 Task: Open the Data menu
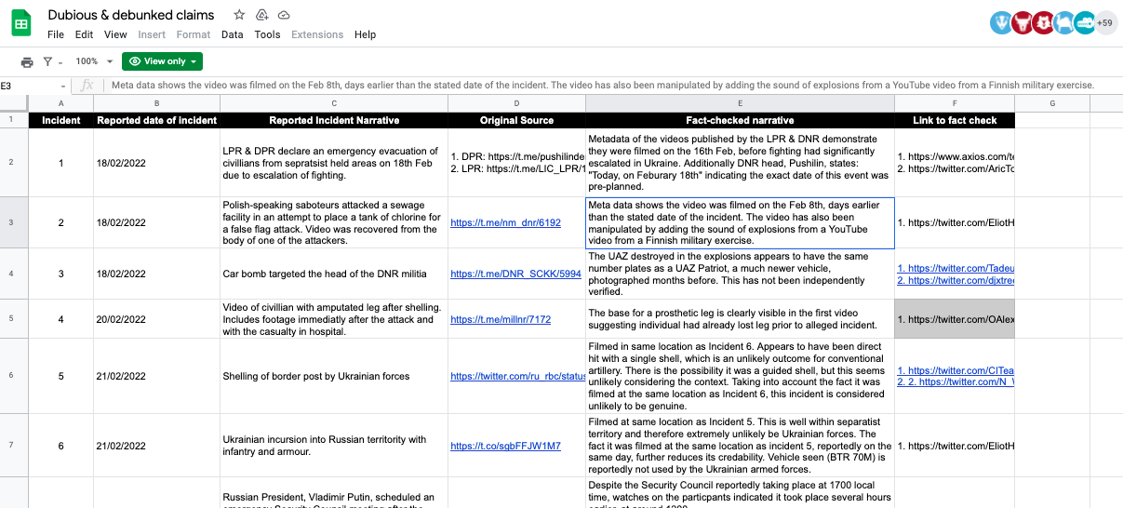pyautogui.click(x=233, y=34)
